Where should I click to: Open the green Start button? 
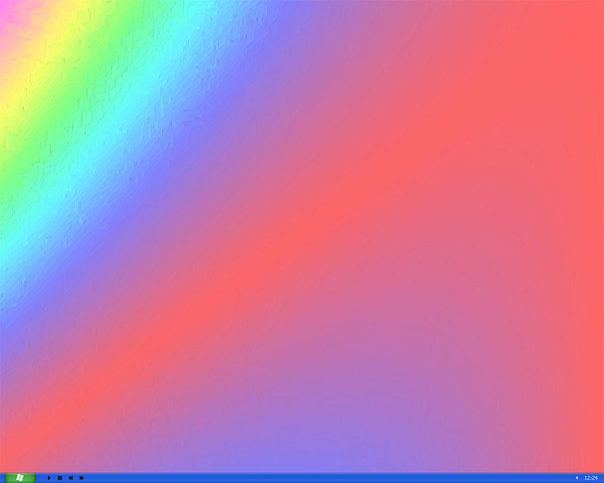point(20,477)
